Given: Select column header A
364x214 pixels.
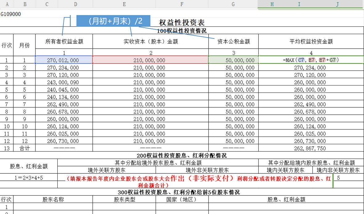Looking at the screenshot, I should coord(7,4).
